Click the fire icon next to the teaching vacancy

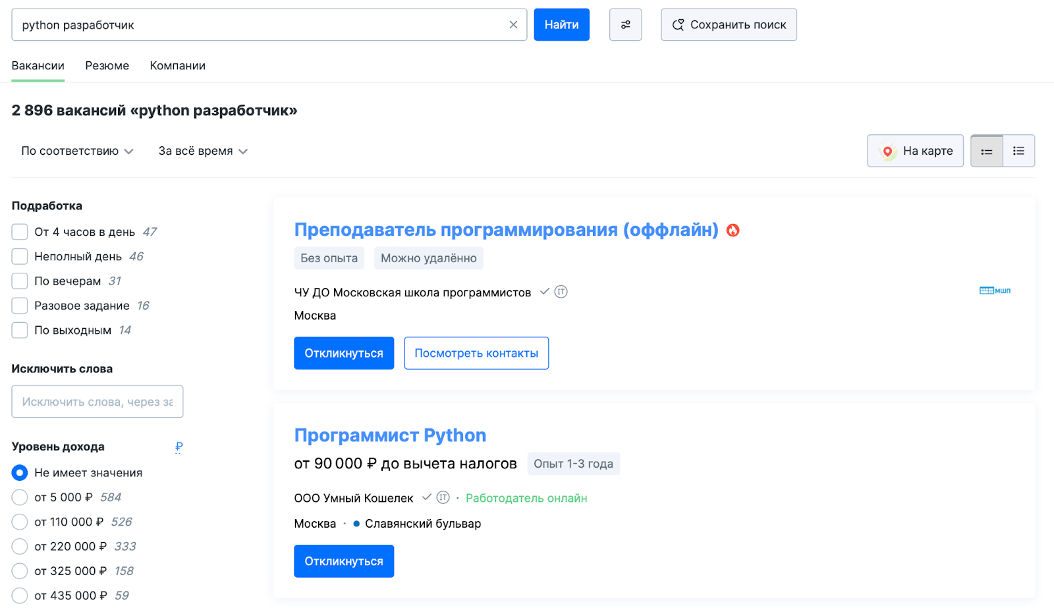[x=734, y=230]
